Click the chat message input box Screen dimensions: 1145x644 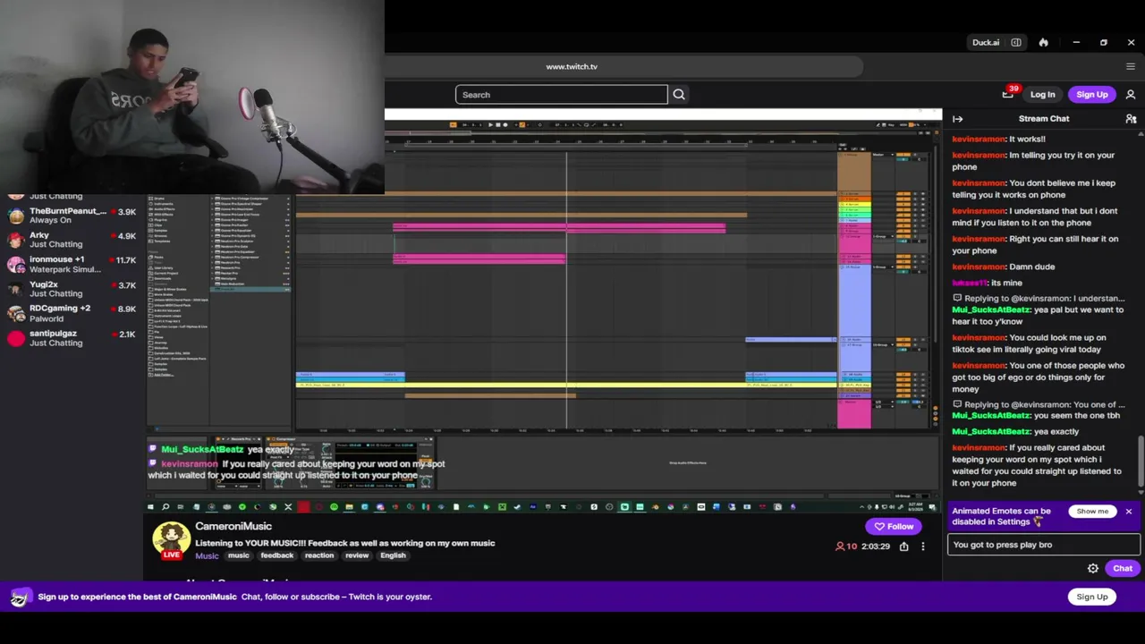click(x=1044, y=544)
